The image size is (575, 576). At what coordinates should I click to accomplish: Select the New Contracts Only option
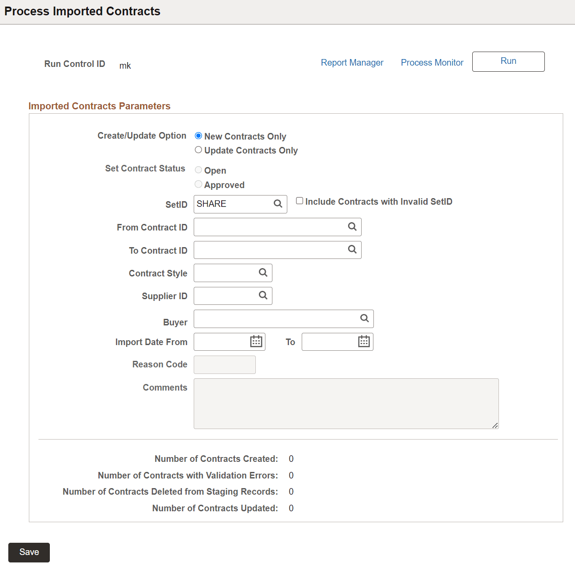pos(199,136)
